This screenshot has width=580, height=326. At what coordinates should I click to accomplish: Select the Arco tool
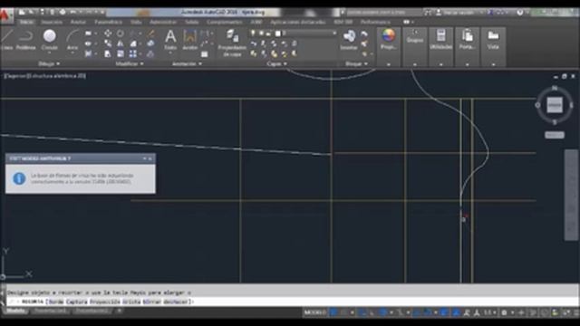click(72, 40)
